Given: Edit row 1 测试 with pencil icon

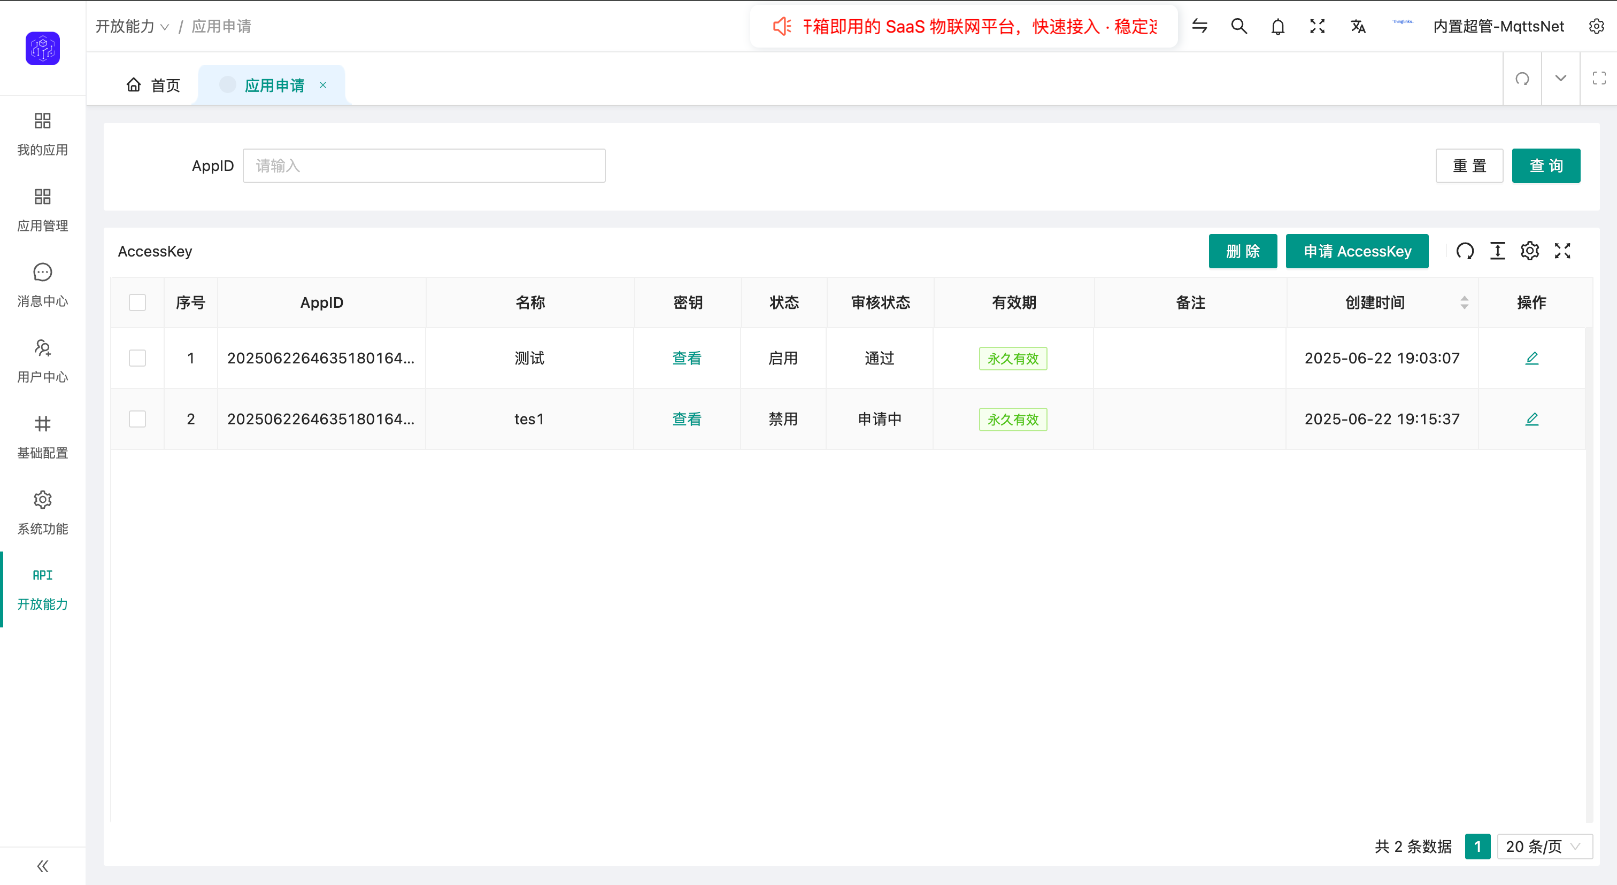Looking at the screenshot, I should click(x=1531, y=358).
